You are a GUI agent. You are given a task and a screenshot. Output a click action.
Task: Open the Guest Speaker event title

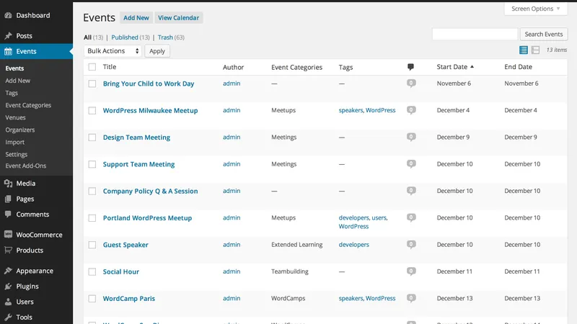125,245
